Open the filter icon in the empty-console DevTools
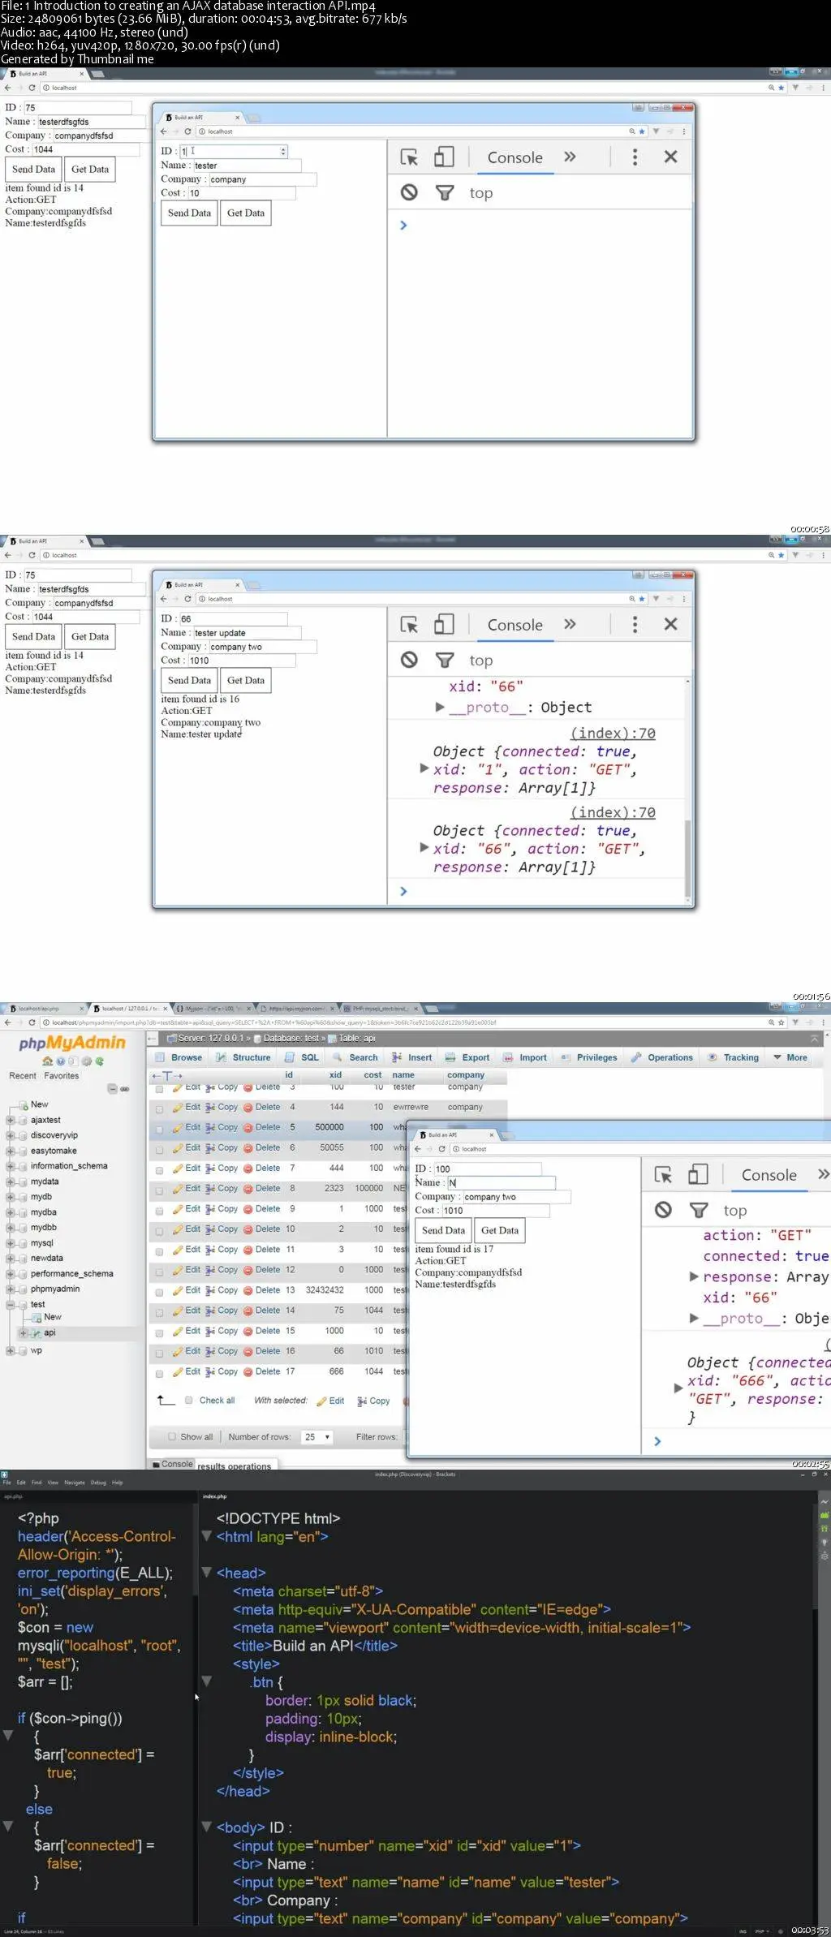Viewport: 831px width, 1937px height. [x=445, y=193]
